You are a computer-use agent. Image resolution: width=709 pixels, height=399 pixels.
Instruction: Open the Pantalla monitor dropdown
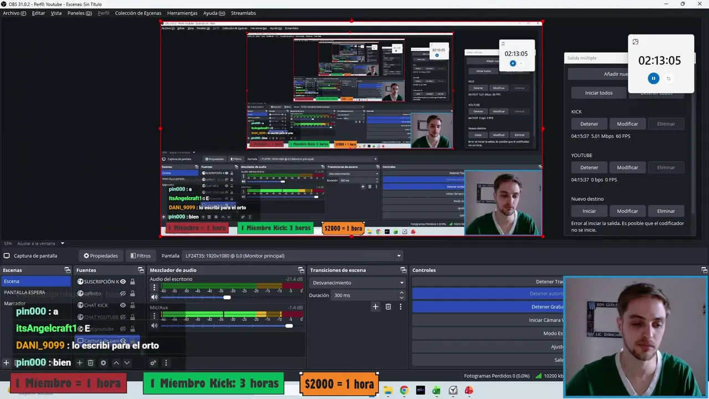click(292, 255)
